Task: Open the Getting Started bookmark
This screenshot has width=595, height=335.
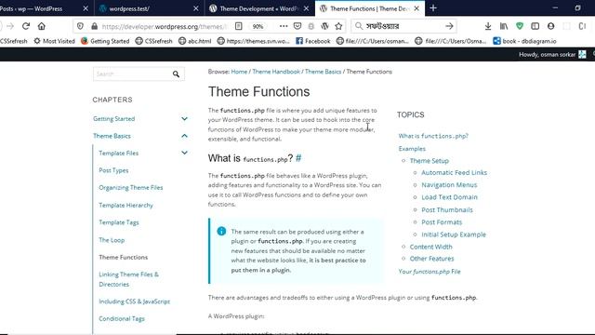Action: pyautogui.click(x=105, y=41)
